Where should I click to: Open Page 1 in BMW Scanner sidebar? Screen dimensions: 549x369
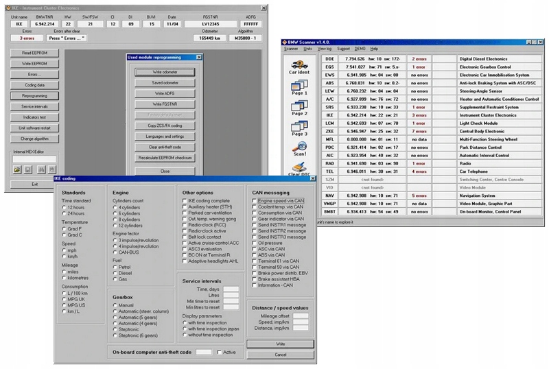[298, 88]
